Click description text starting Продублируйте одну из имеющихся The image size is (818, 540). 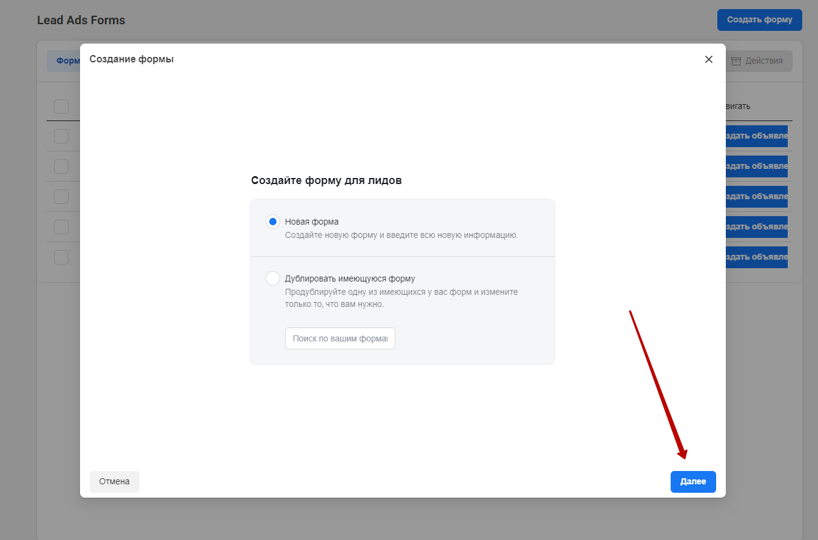pyautogui.click(x=401, y=298)
